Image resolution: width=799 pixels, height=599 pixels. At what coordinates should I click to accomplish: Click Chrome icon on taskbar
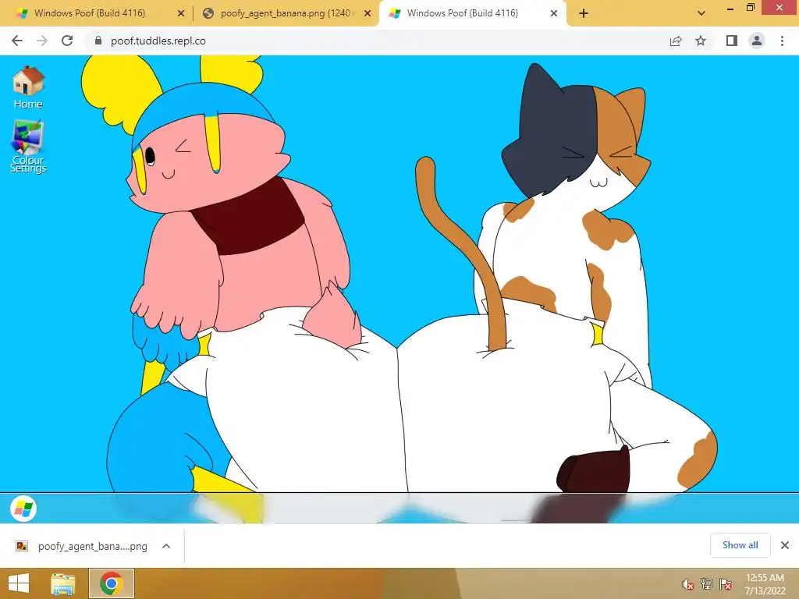pos(111,583)
